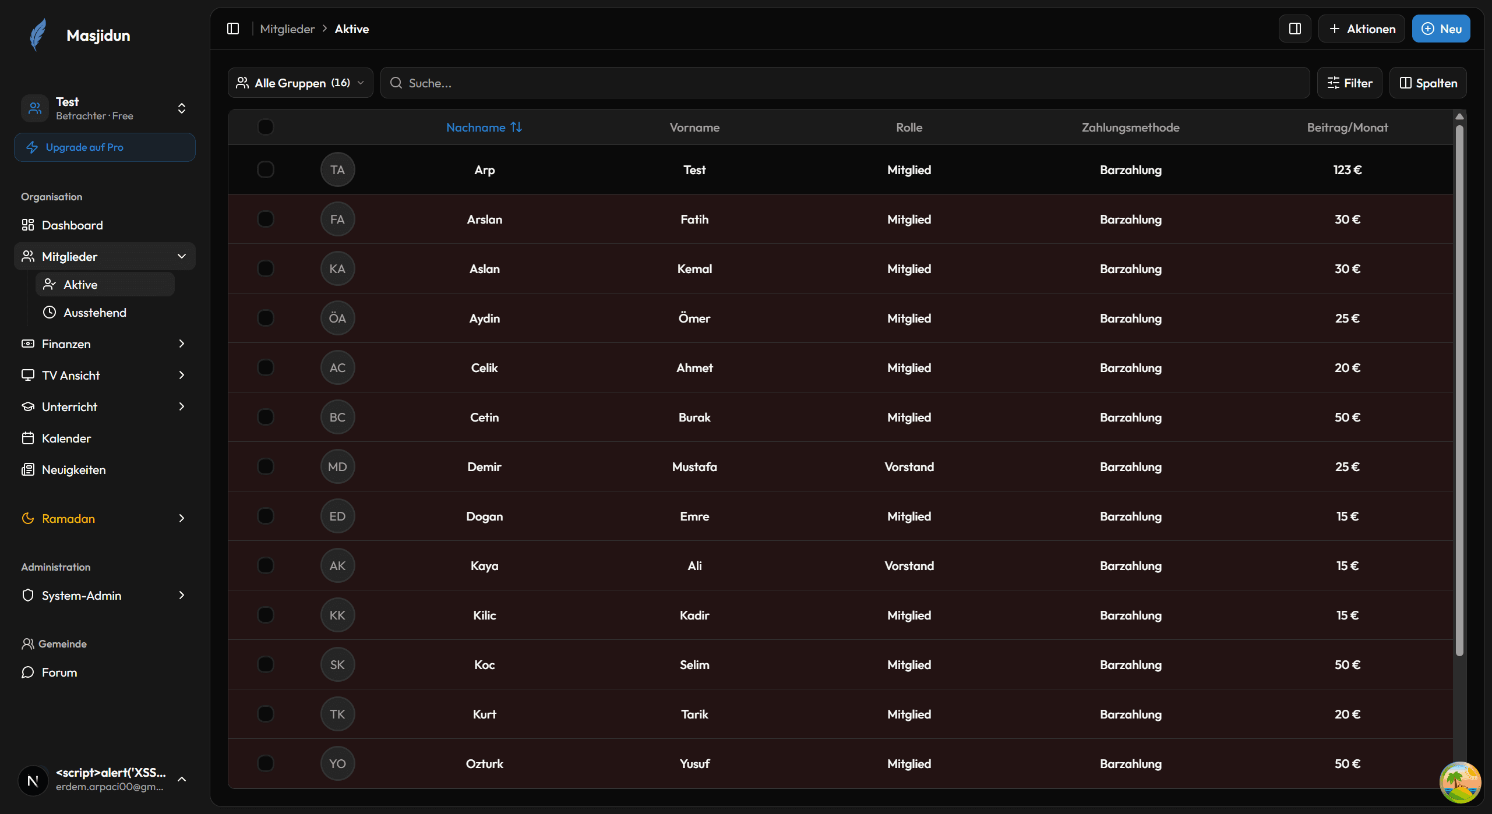Select the checkbox for Arslan row
Viewport: 1492px width, 814px height.
point(265,220)
